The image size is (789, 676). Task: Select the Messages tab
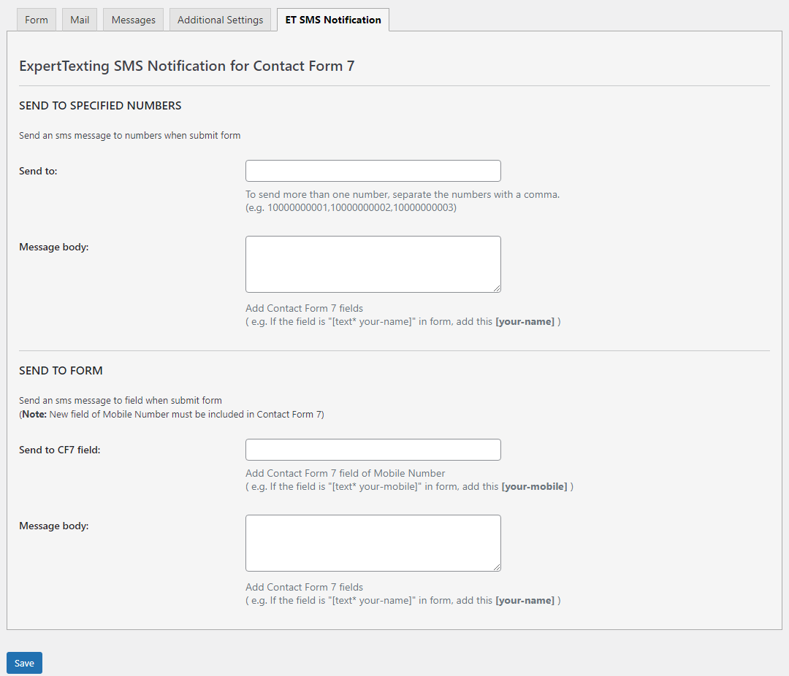pos(134,20)
